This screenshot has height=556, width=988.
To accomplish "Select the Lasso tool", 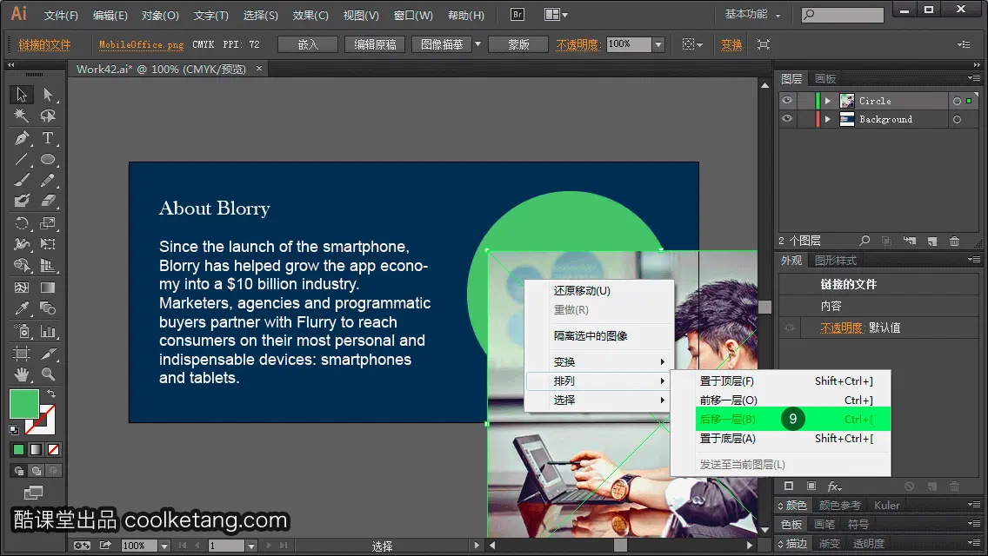I will coord(48,116).
